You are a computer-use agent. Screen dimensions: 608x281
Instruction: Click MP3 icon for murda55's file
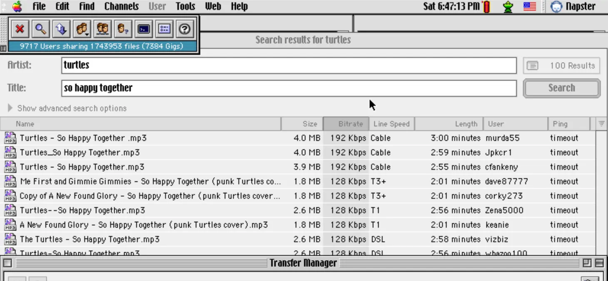(x=10, y=138)
